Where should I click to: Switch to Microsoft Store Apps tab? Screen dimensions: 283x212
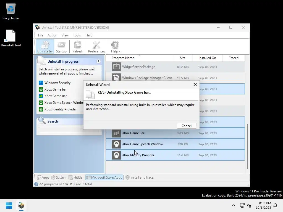[x=104, y=177]
